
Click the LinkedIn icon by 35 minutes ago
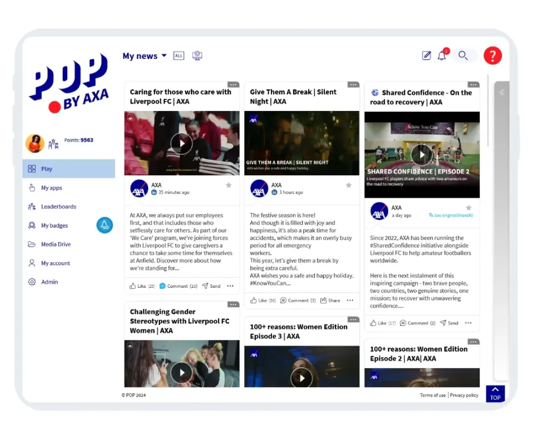pos(154,192)
